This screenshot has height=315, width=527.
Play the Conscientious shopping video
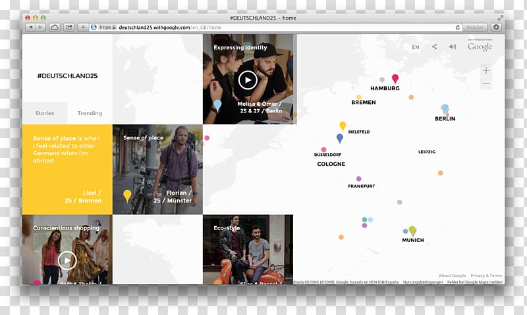pyautogui.click(x=67, y=260)
